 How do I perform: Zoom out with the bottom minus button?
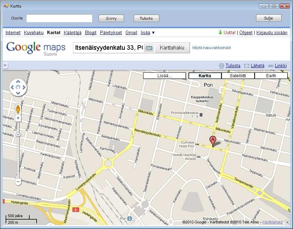pos(18,182)
